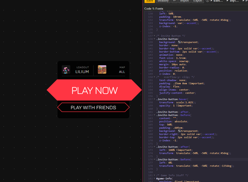Collapse the .invite-button:hover rule at line 157

[x=154, y=99]
